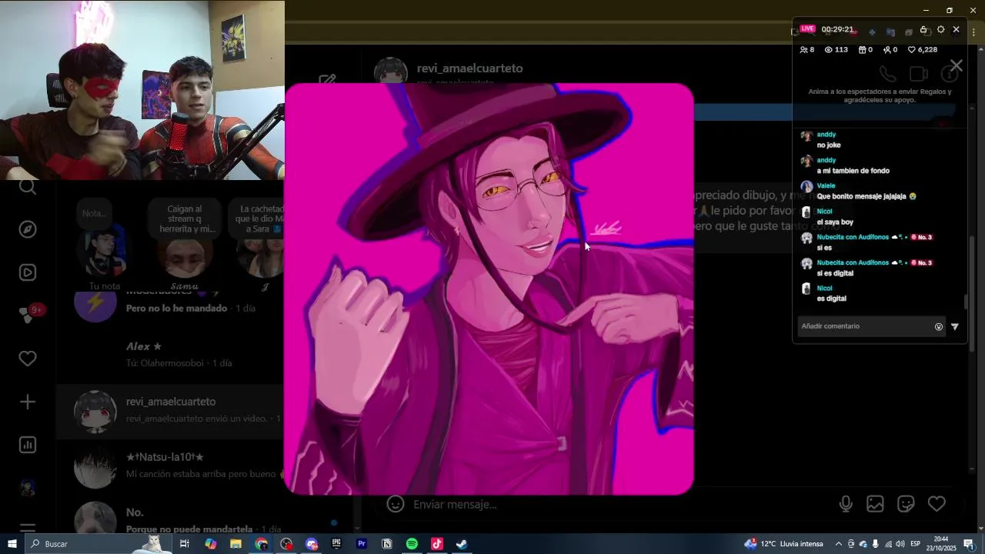985x554 pixels.
Task: Close the TikTok live overlay panel
Action: (x=956, y=29)
